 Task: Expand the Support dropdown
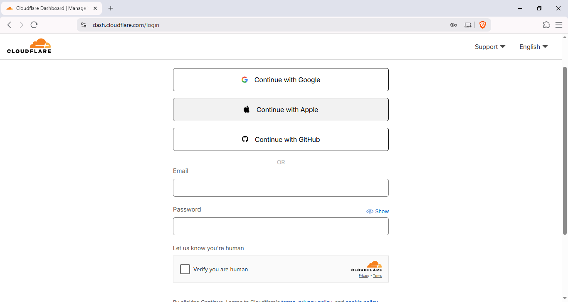tap(490, 47)
